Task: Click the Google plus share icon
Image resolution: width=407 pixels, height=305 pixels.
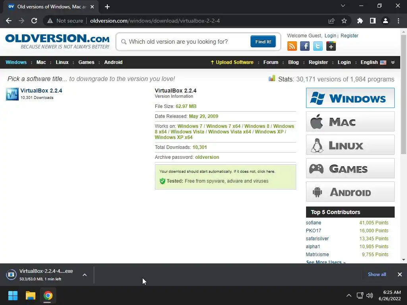Action: click(x=331, y=46)
